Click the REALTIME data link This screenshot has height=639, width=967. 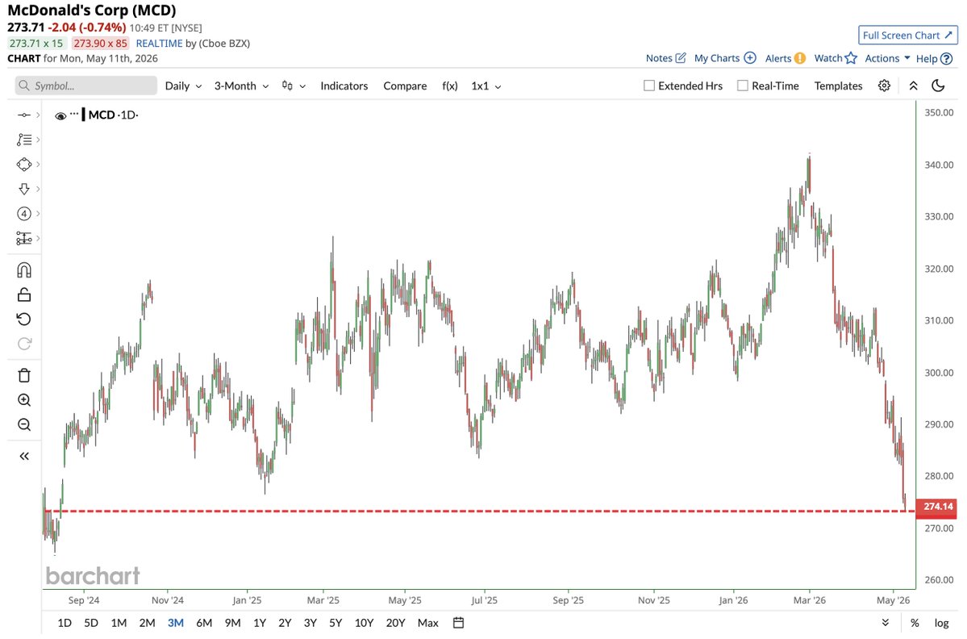tap(159, 44)
